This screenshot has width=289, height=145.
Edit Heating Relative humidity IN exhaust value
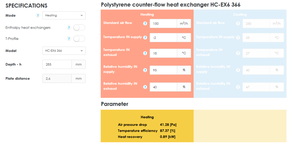coord(163,87)
